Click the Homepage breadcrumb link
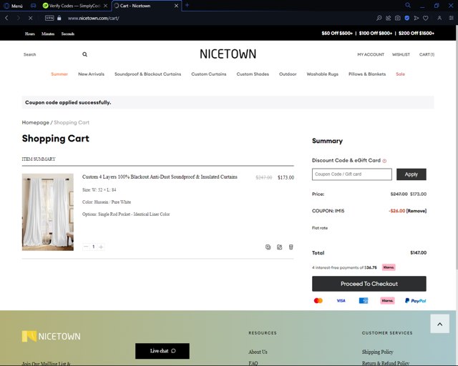The width and height of the screenshot is (458, 366). point(35,122)
